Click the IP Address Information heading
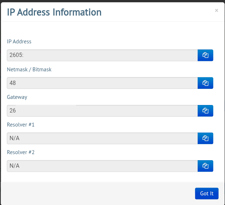The image size is (225, 205). pyautogui.click(x=54, y=12)
